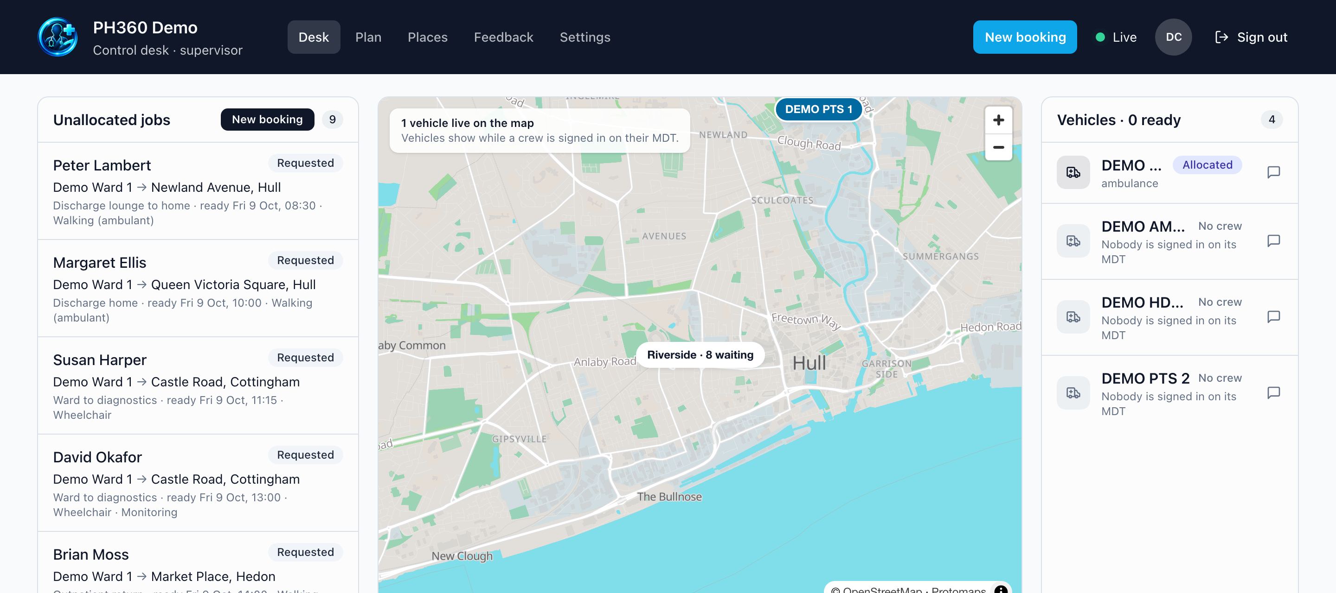Open the Feedback tab
This screenshot has width=1336, height=593.
point(503,37)
